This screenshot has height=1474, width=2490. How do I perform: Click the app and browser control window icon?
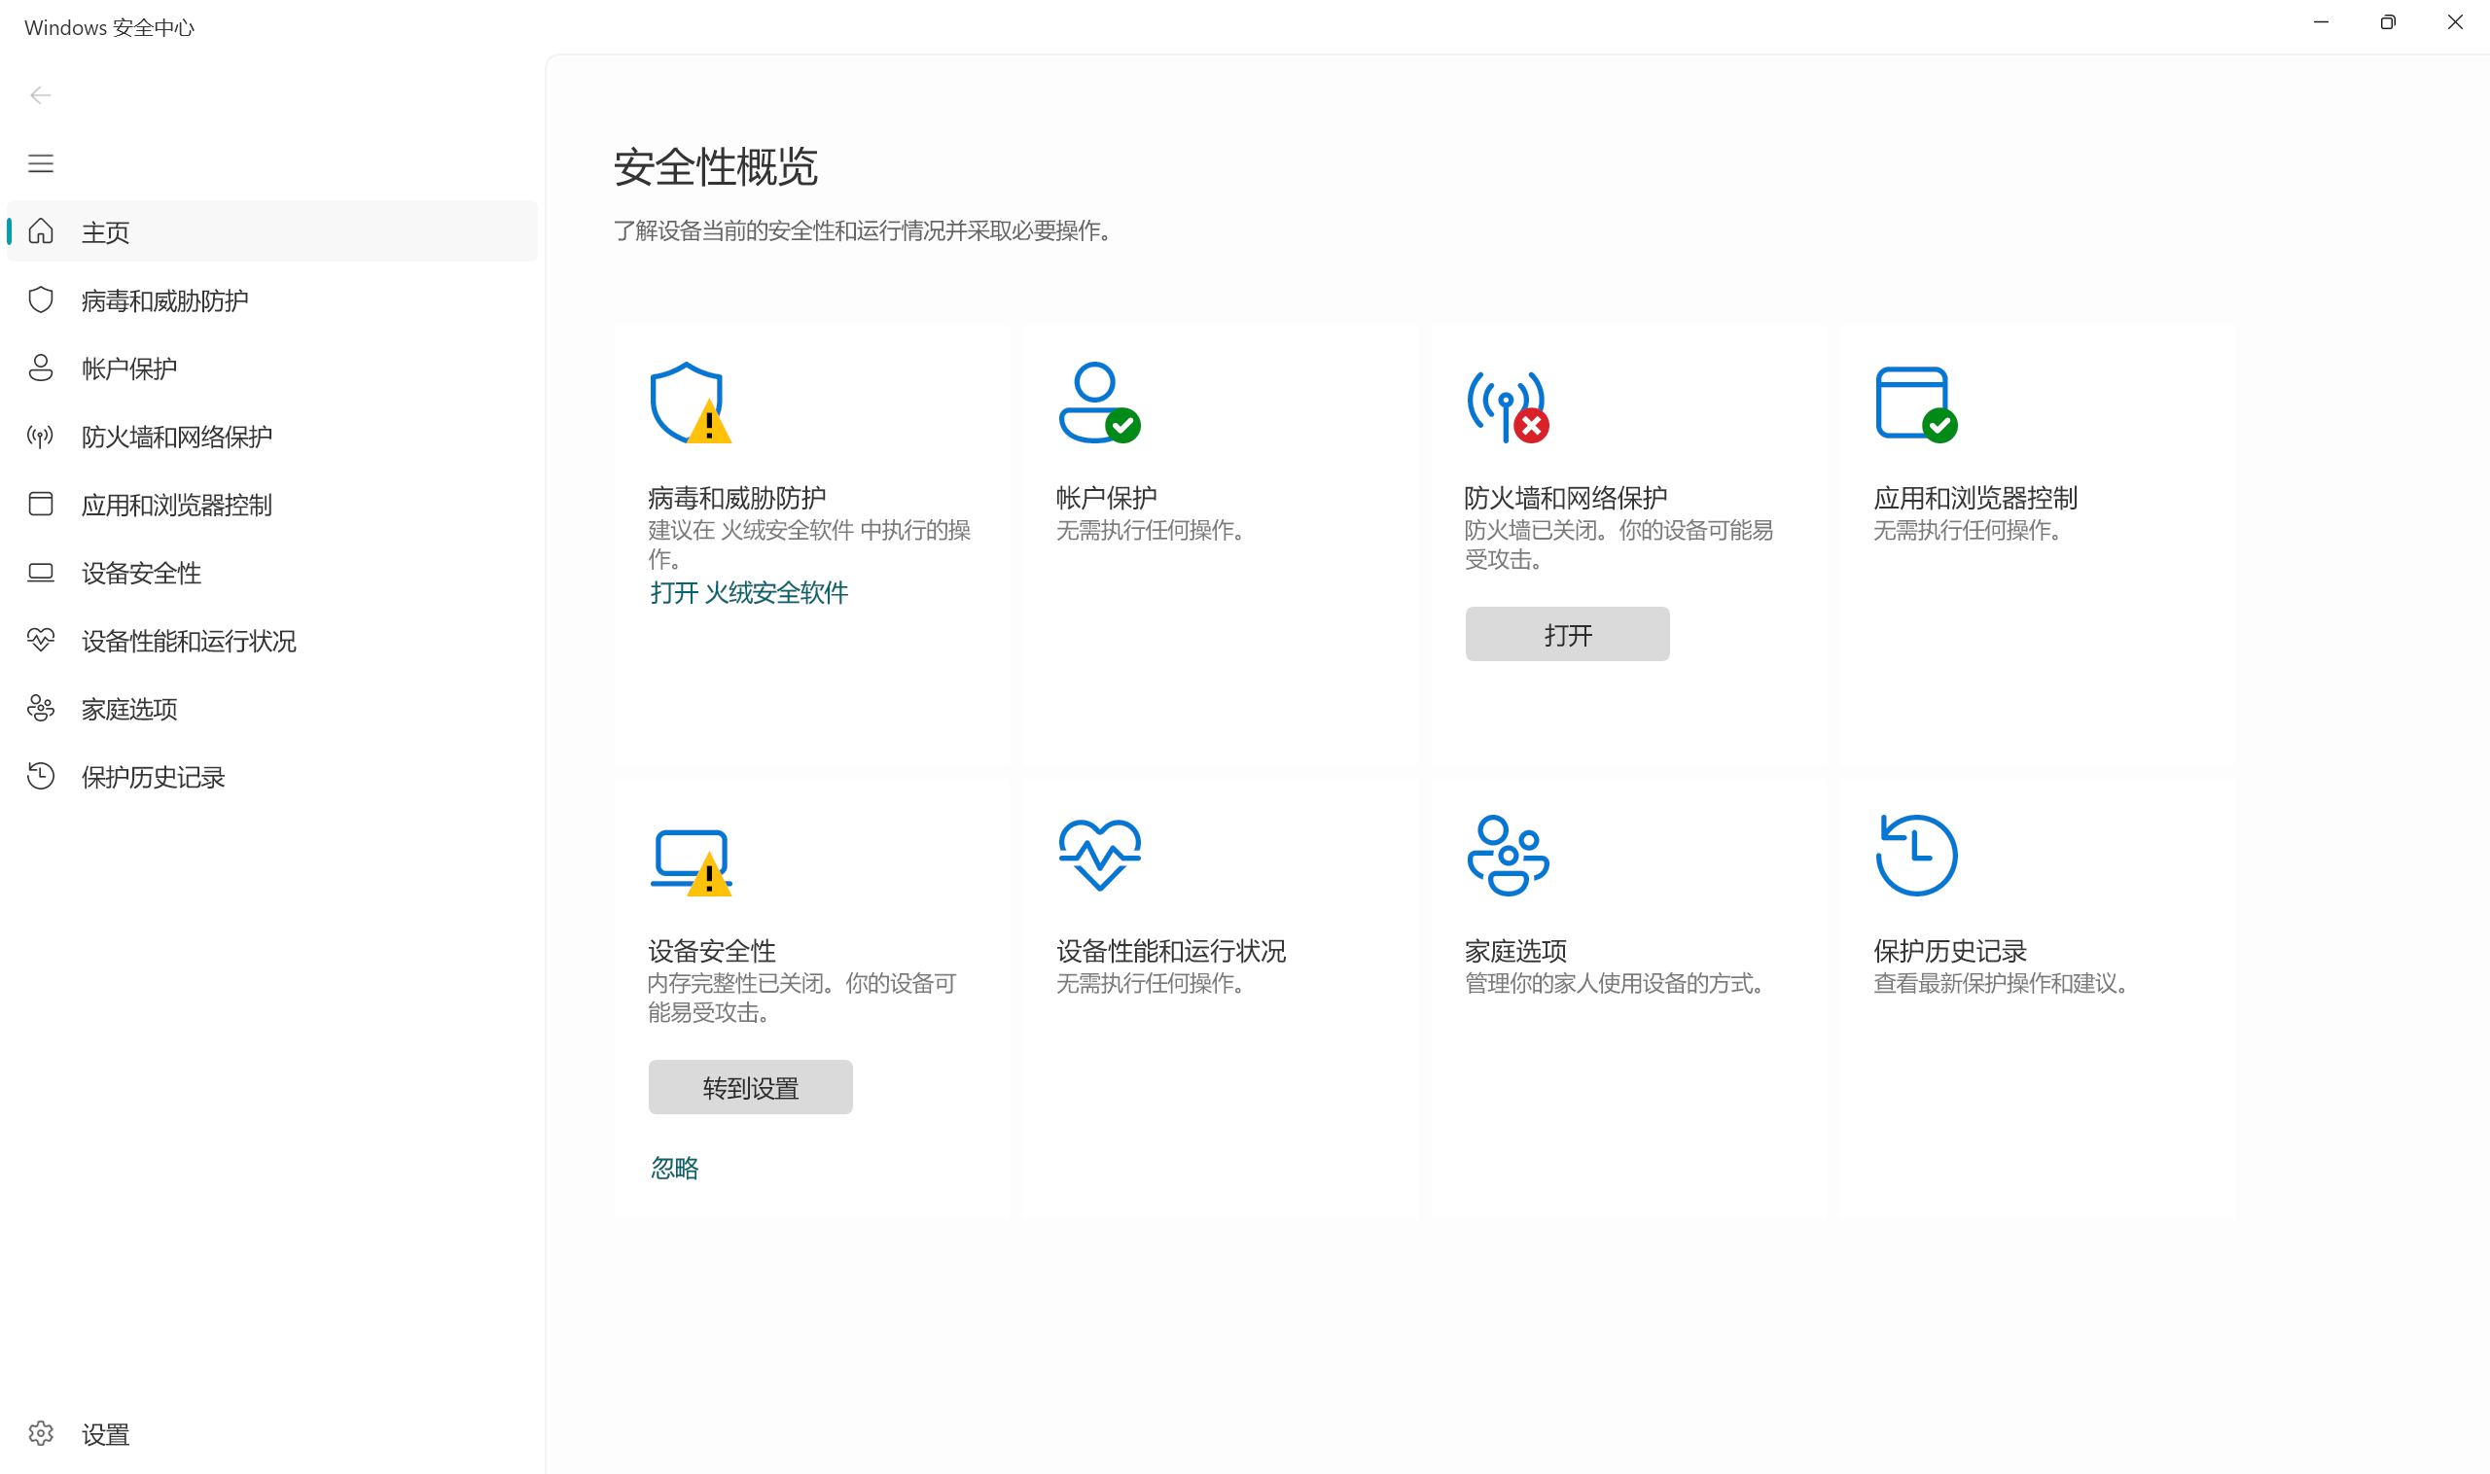(x=1915, y=403)
